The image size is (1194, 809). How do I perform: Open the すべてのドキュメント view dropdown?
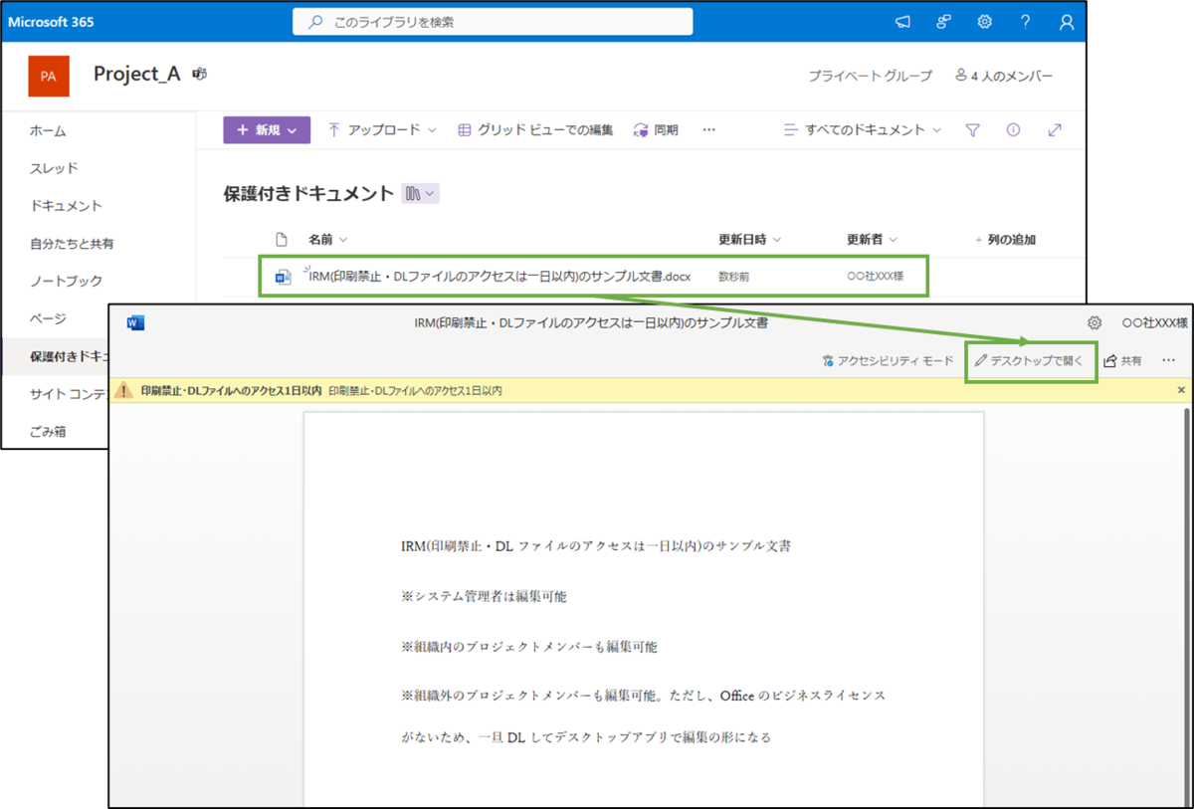pos(862,129)
